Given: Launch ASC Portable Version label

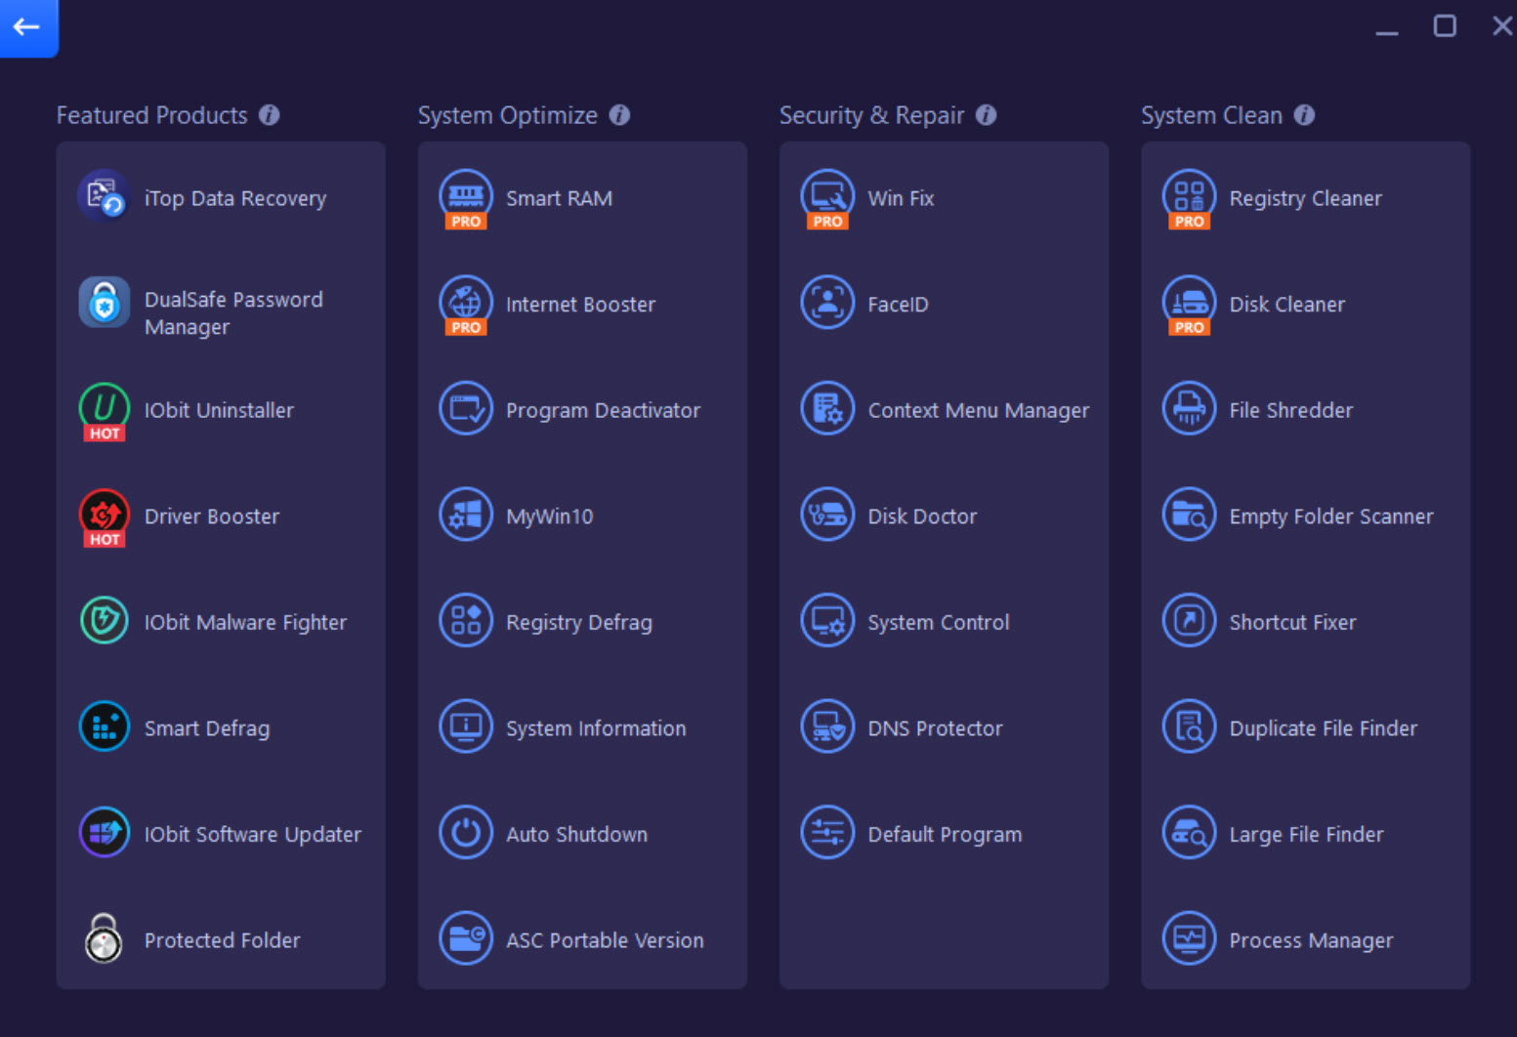Looking at the screenshot, I should [x=605, y=941].
